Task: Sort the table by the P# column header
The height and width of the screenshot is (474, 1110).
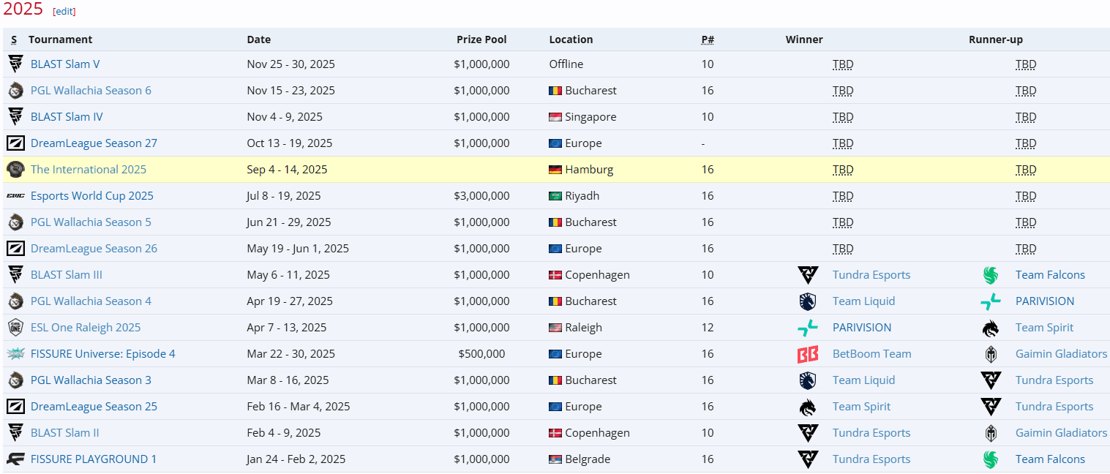Action: (707, 39)
